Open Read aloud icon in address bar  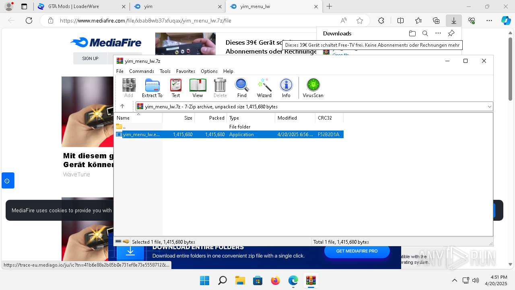coord(344,21)
